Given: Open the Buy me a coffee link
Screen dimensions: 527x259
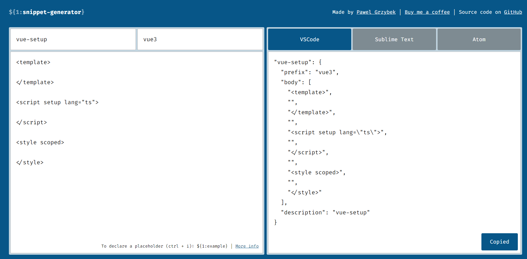Looking at the screenshot, I should point(427,12).
